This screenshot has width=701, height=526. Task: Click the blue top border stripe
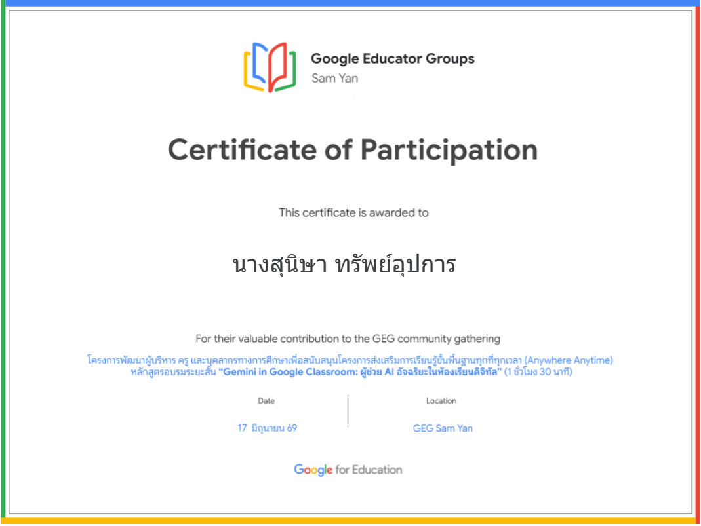coord(350,3)
